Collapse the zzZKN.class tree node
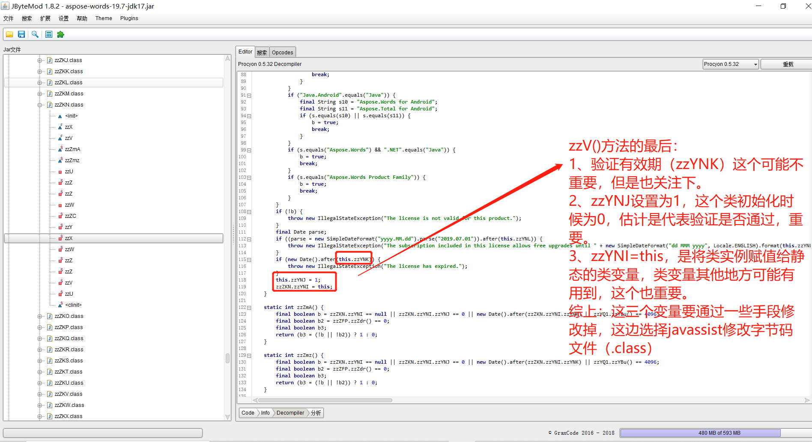 click(x=39, y=105)
